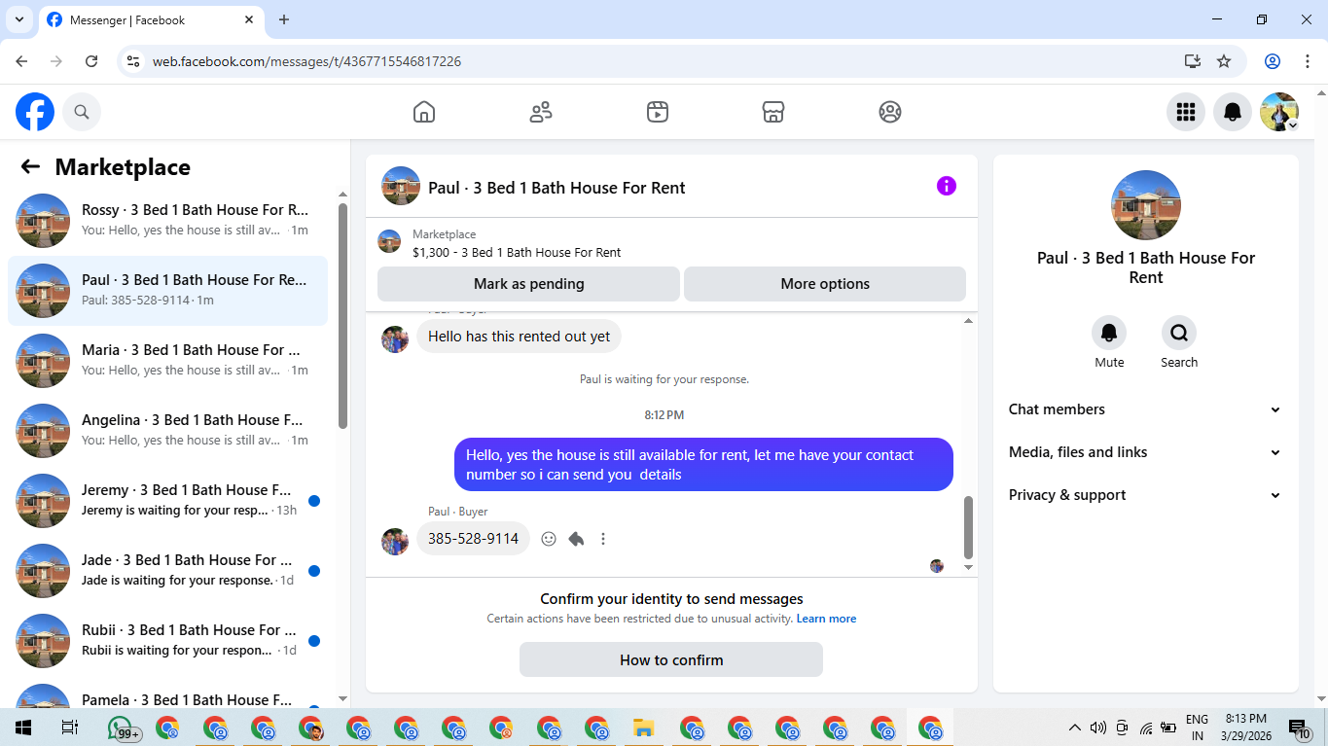Show hidden icons in the system tray

pos(1074,728)
